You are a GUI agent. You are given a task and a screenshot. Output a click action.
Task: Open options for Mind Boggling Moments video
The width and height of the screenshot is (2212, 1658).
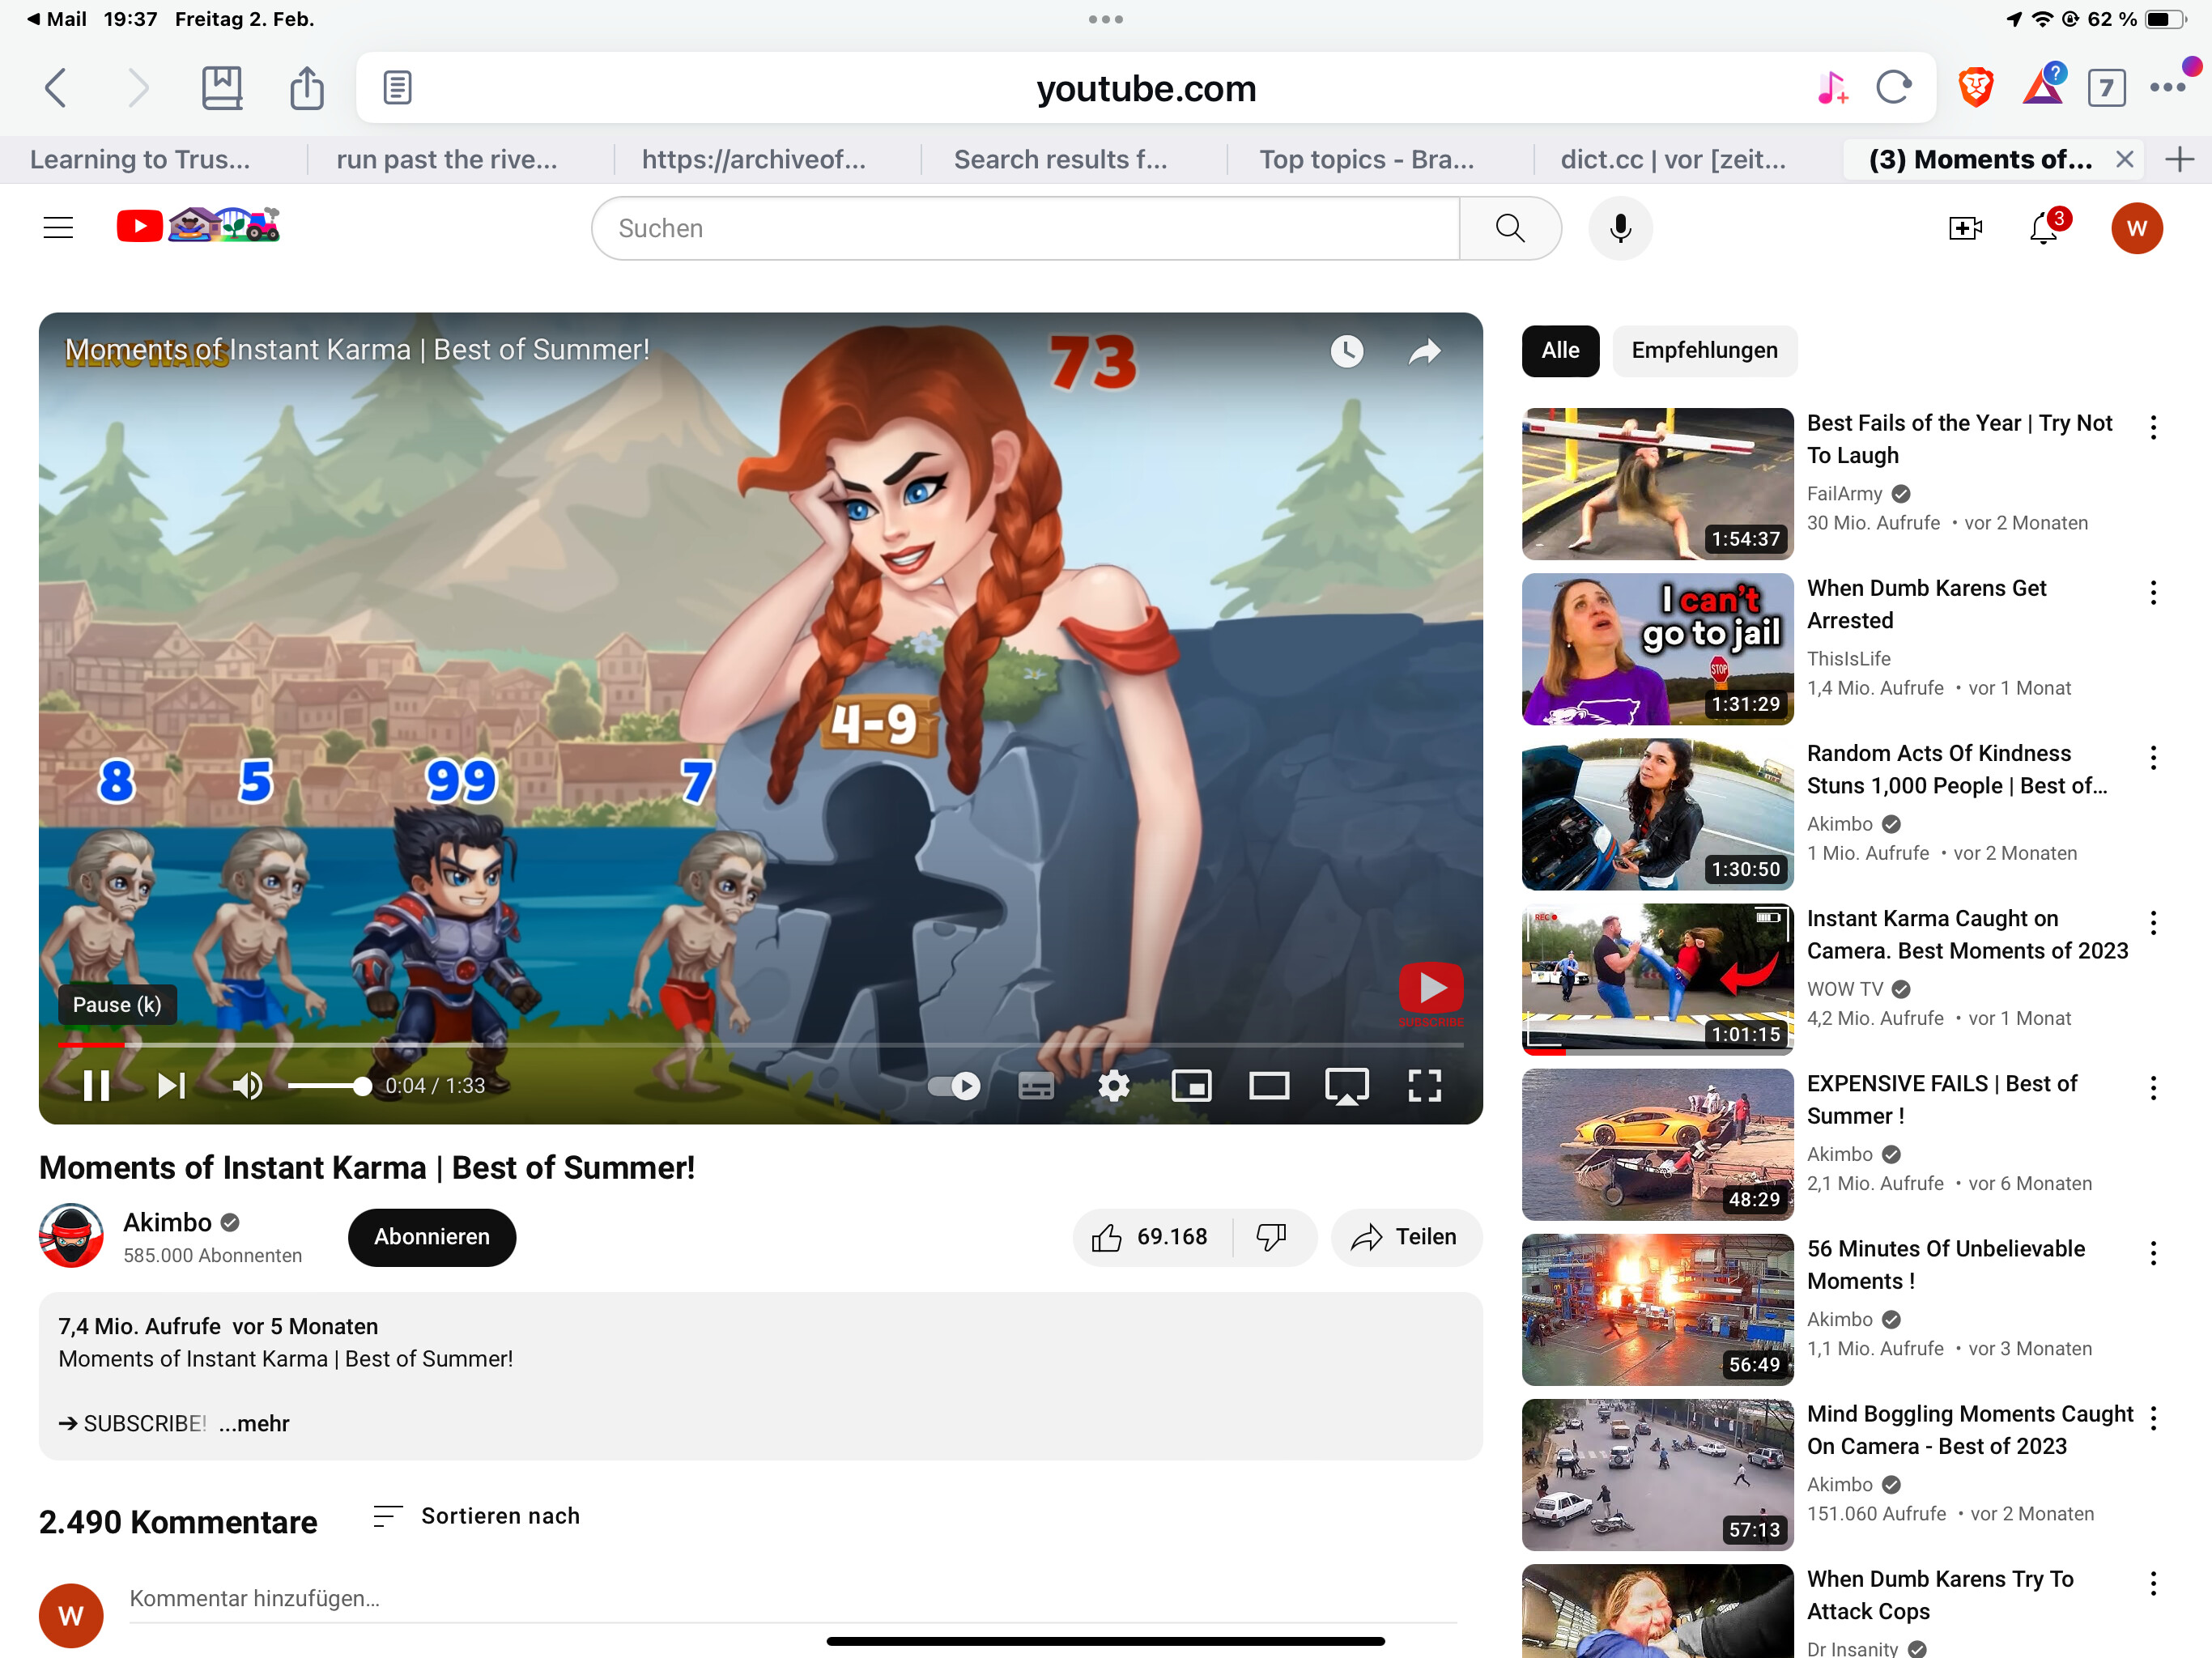coord(2153,1418)
